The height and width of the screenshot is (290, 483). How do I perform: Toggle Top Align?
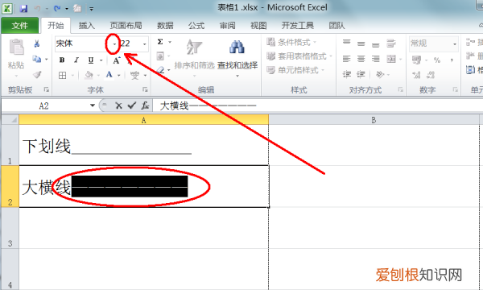(346, 43)
